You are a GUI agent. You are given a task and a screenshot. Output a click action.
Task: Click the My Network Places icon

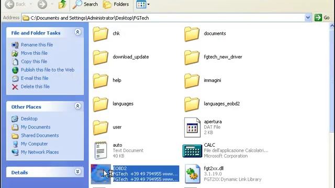tap(15, 152)
